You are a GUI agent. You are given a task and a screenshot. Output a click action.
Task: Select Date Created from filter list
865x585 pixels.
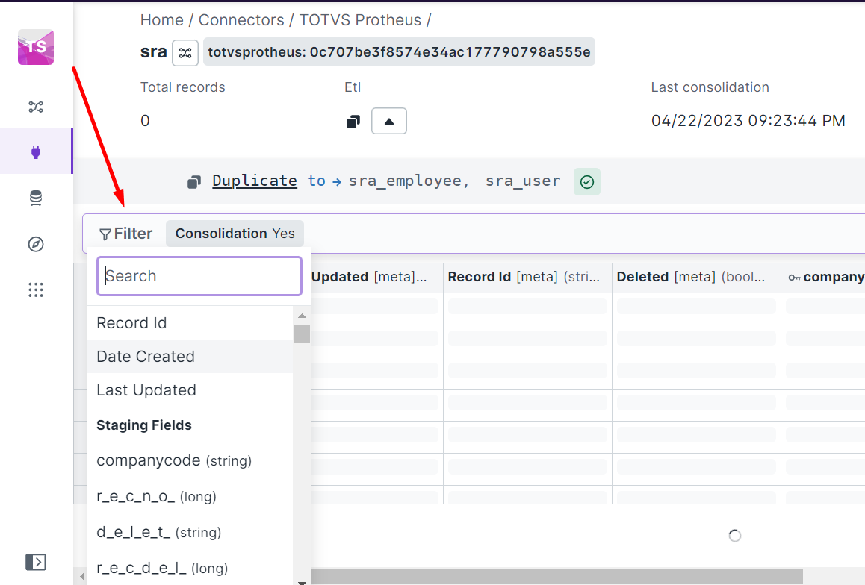coord(146,357)
